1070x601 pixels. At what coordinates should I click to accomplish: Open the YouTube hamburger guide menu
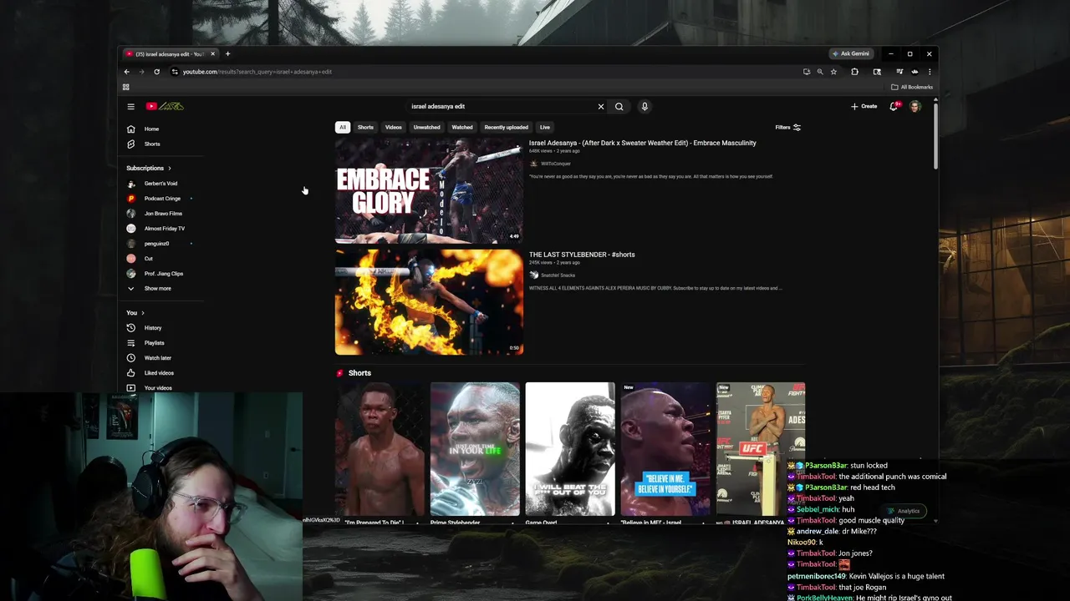pyautogui.click(x=130, y=106)
